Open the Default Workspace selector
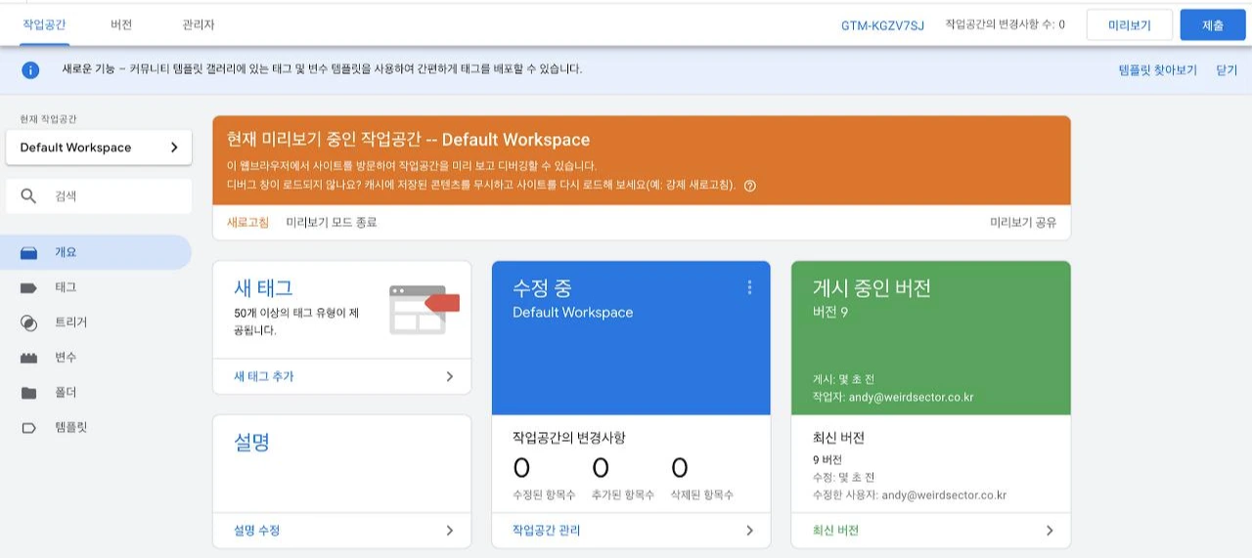This screenshot has width=1252, height=558. pos(99,148)
